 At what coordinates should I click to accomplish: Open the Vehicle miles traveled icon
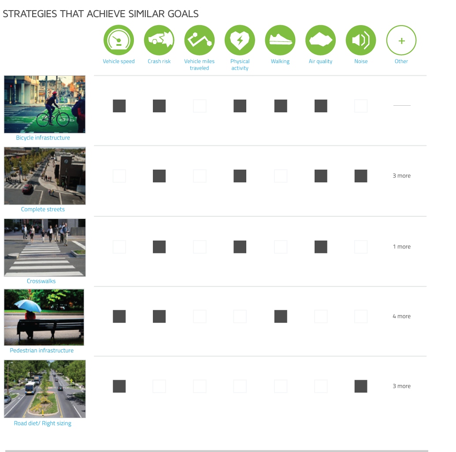pos(200,40)
